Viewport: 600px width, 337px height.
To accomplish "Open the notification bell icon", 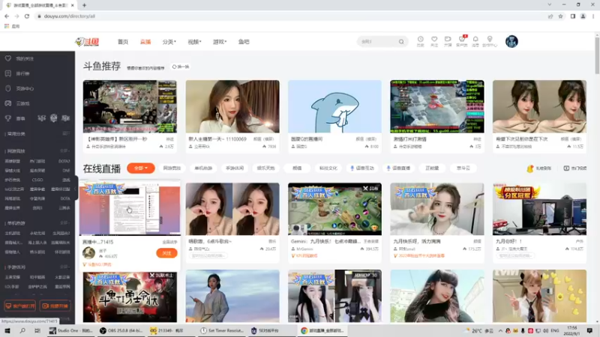I will [x=475, y=41].
